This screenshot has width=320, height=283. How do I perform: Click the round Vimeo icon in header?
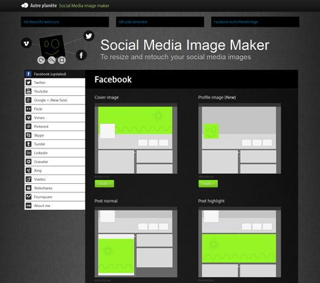click(27, 43)
